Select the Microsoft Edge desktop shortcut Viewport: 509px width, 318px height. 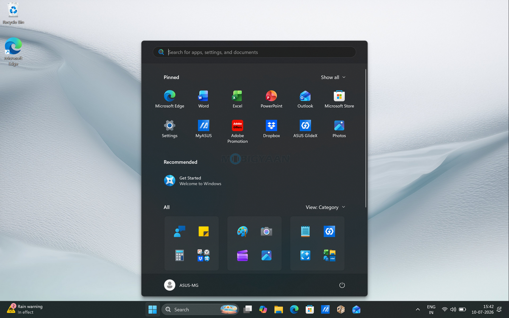[13, 52]
